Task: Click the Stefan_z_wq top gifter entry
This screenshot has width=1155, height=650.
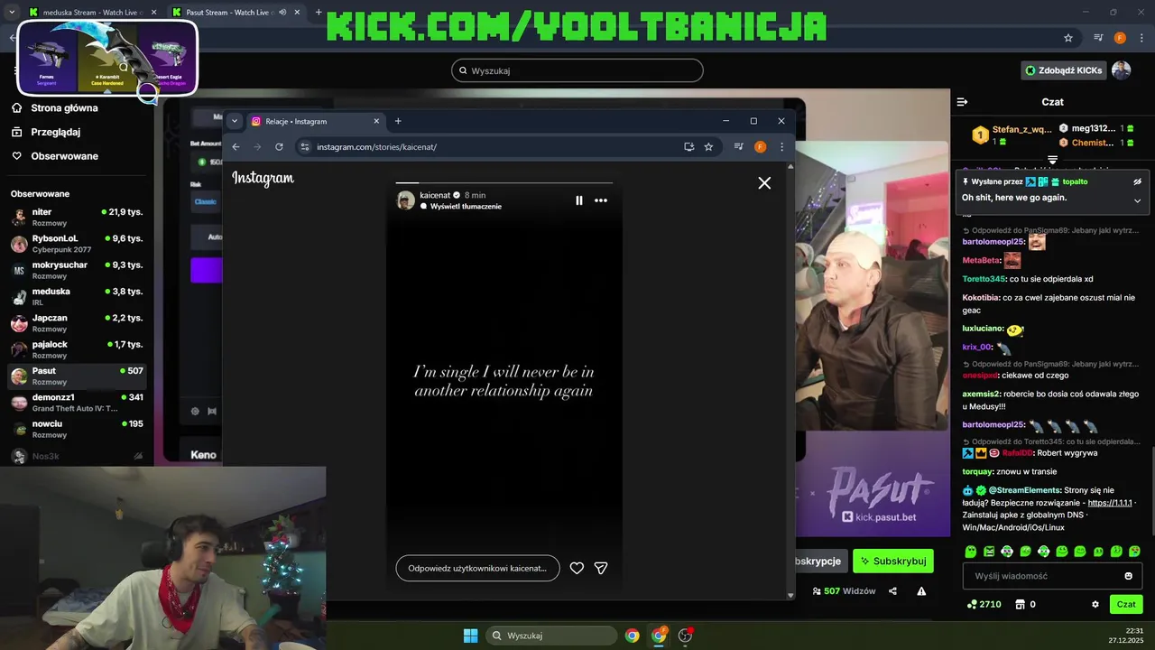Action: pyautogui.click(x=1012, y=135)
